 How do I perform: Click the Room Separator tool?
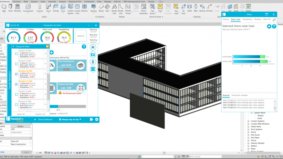[x=143, y=9]
